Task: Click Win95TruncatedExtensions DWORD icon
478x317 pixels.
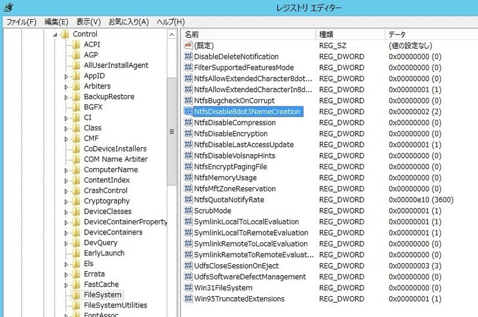Action: 188,298
